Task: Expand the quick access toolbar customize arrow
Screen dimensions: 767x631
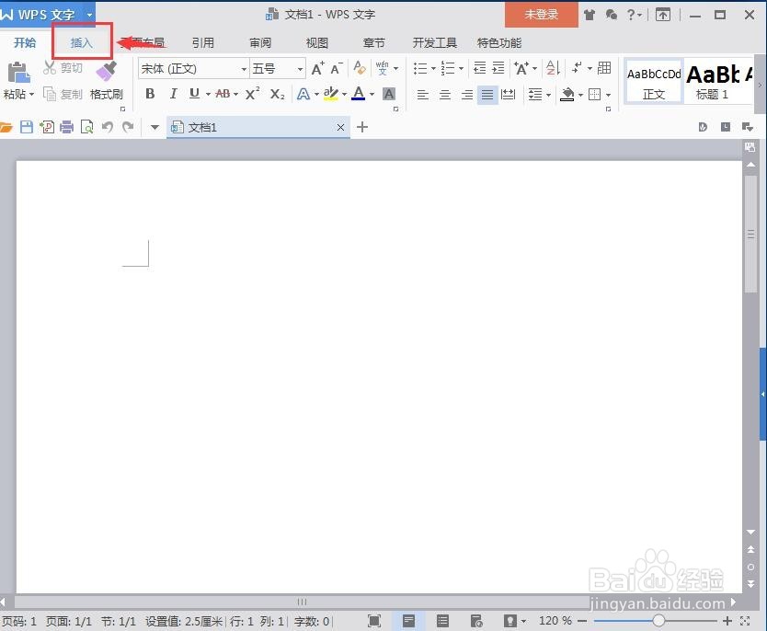Action: [x=155, y=128]
